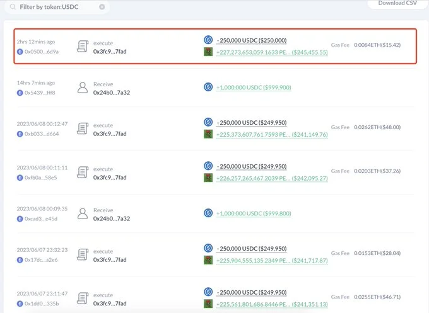
Task: Click contract script icon of 23:11:47 transaction
Action: 82,299
